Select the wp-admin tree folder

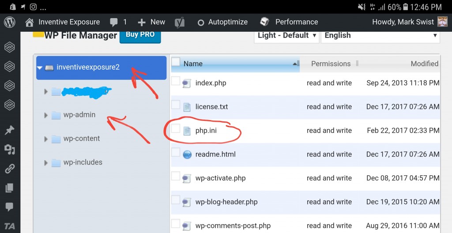(79, 115)
